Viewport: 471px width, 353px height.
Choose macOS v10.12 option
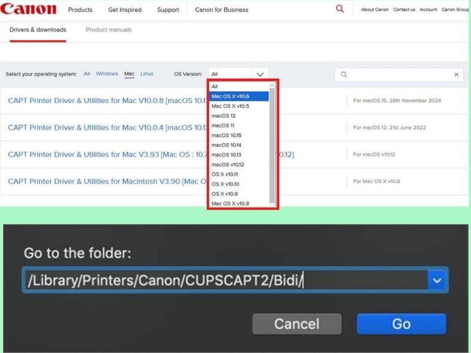[239, 165]
